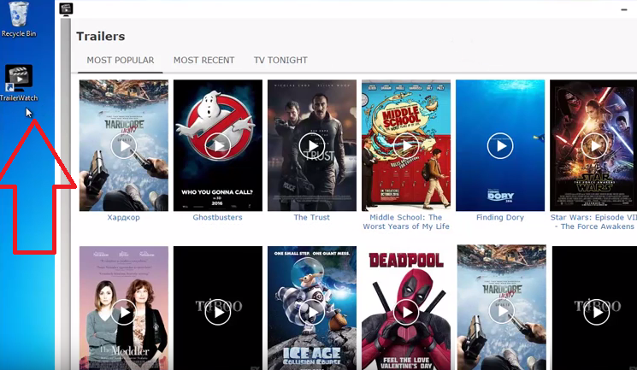Click the TrailerWatch app icon in title bar
The width and height of the screenshot is (637, 370).
pos(66,9)
